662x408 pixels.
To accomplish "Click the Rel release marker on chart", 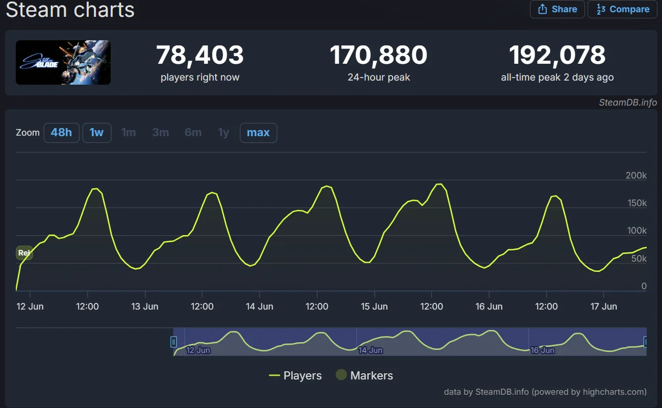I will coord(24,253).
